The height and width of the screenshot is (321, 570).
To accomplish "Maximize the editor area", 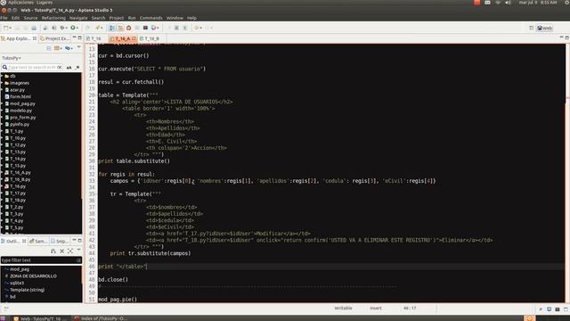I will point(566,37).
